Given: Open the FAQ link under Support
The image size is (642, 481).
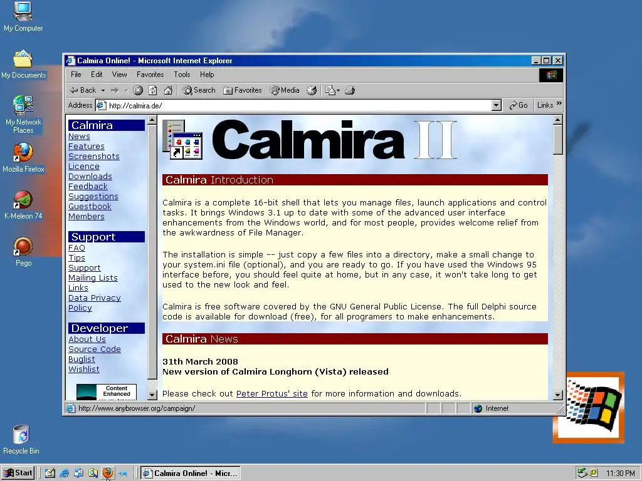Looking at the screenshot, I should pyautogui.click(x=76, y=248).
